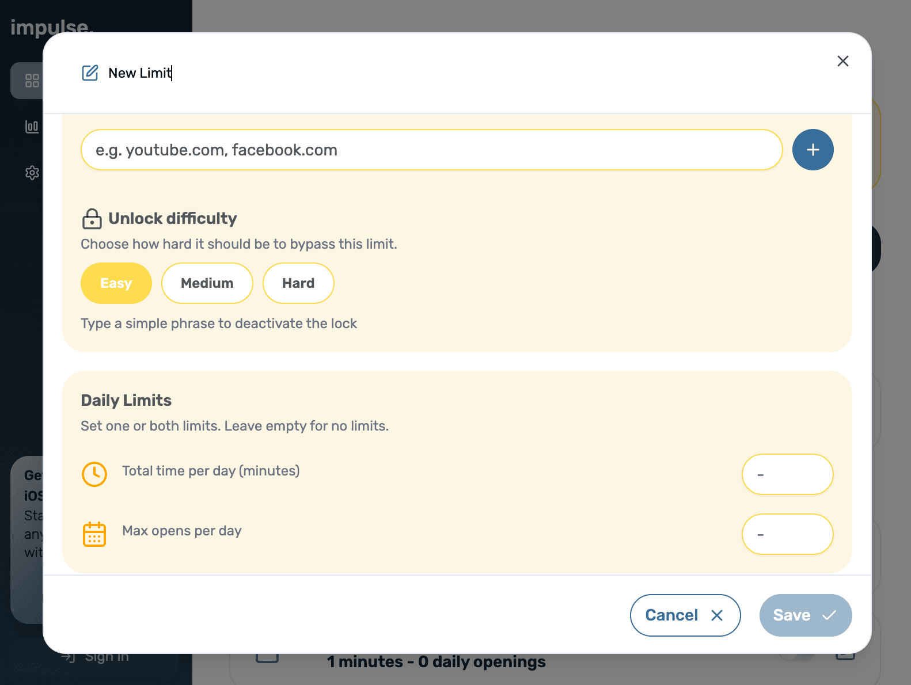Open settings gear icon in sidebar
Screen dimensions: 911x685
32,173
